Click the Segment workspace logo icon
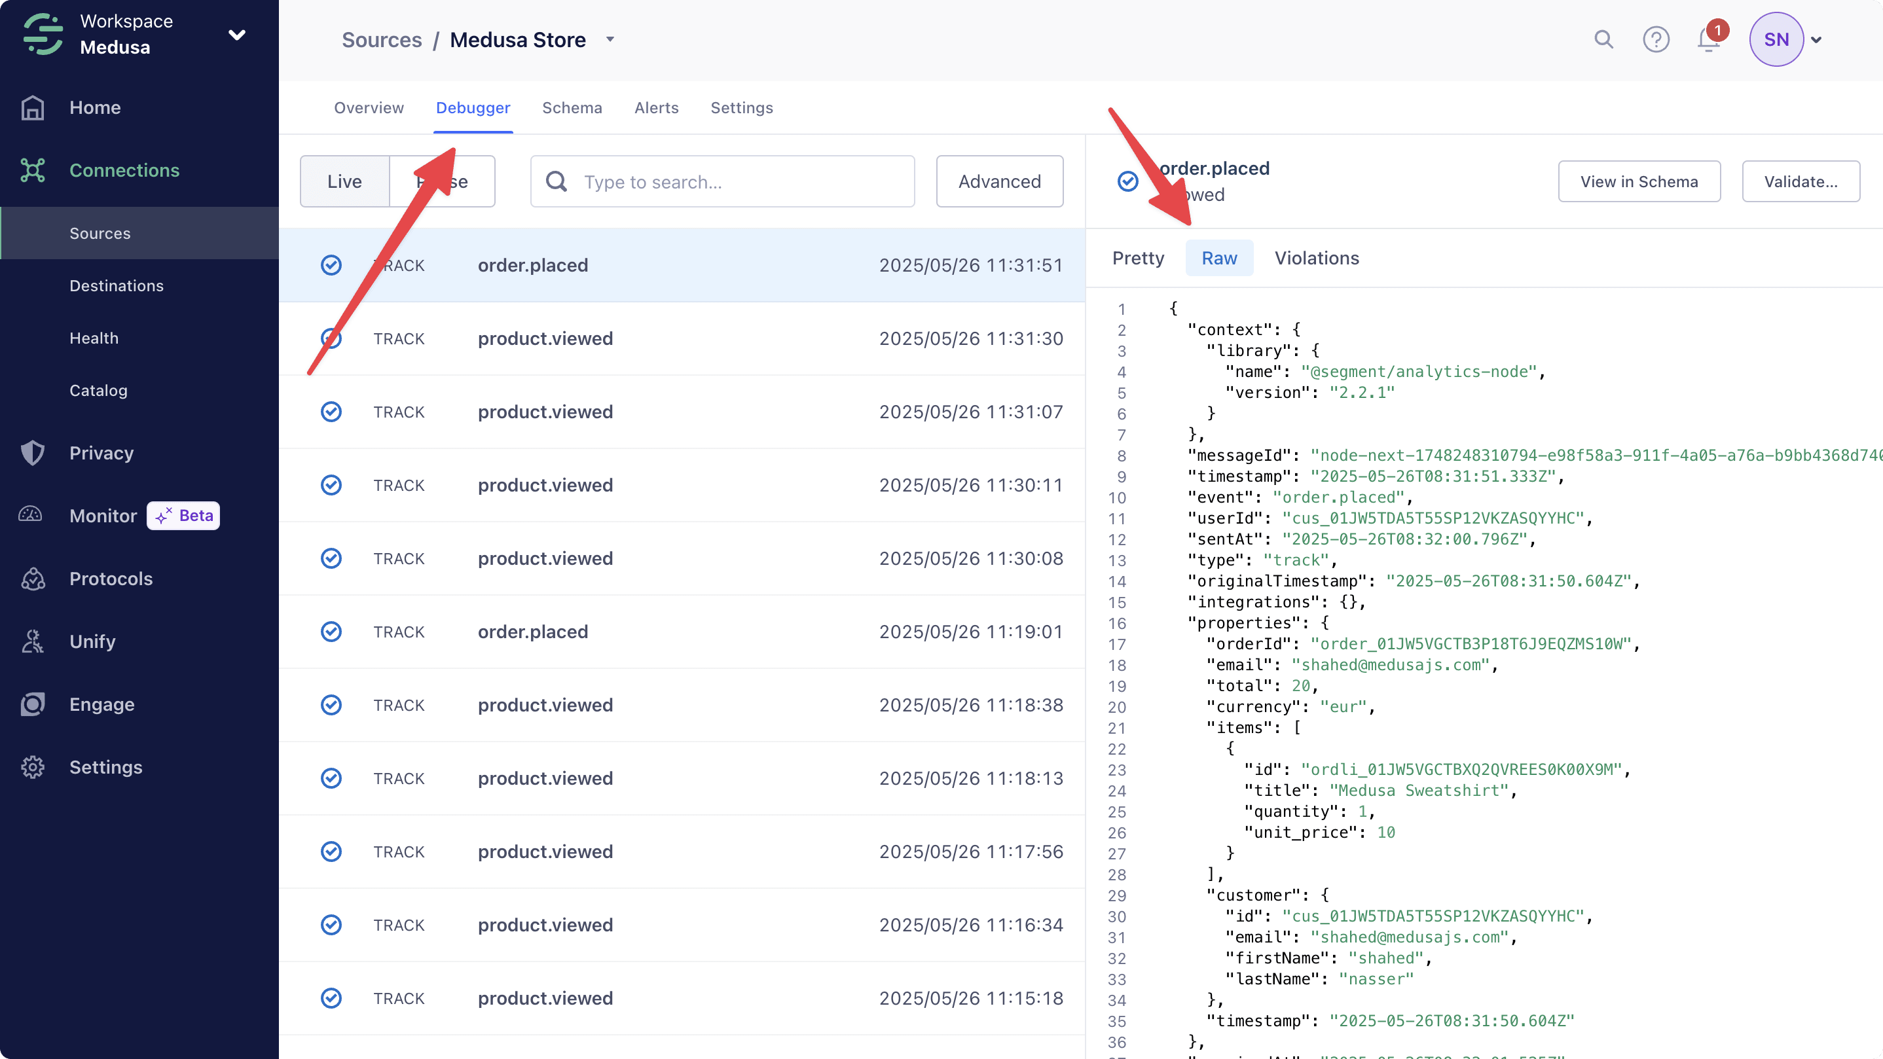1883x1059 pixels. 43,33
